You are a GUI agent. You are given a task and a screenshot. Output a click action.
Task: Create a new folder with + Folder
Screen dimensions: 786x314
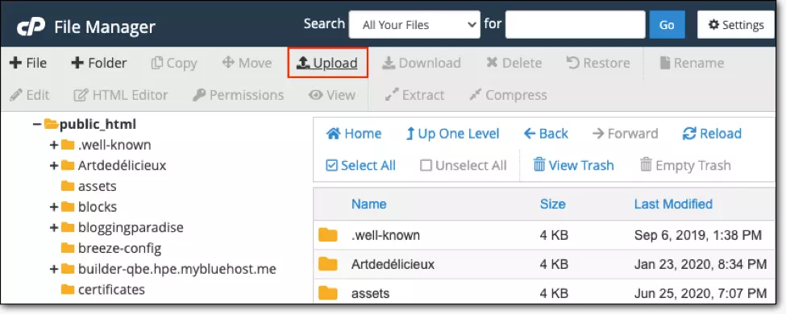coord(98,63)
